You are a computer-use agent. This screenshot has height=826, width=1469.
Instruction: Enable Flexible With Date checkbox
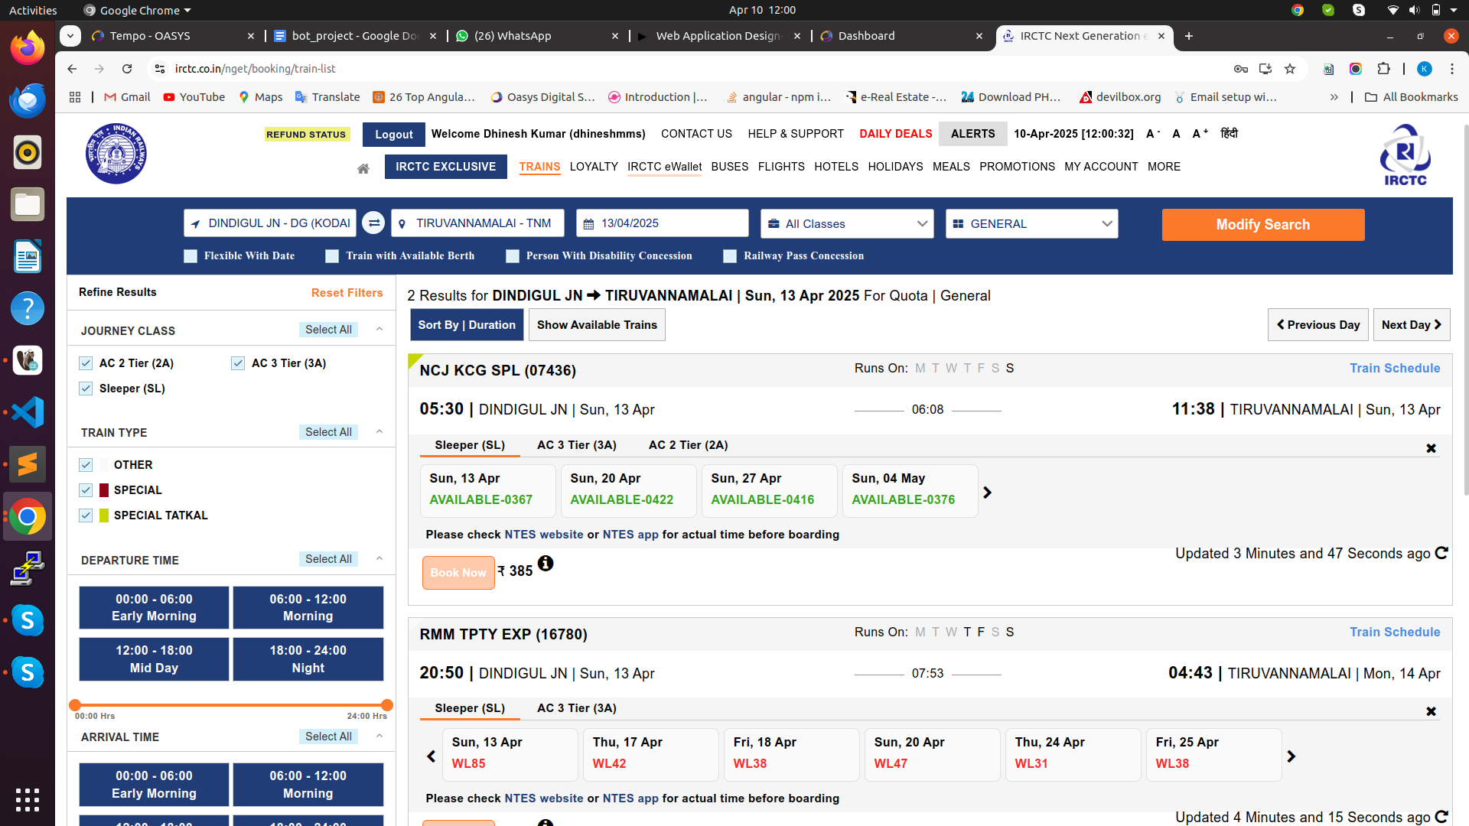click(x=191, y=256)
